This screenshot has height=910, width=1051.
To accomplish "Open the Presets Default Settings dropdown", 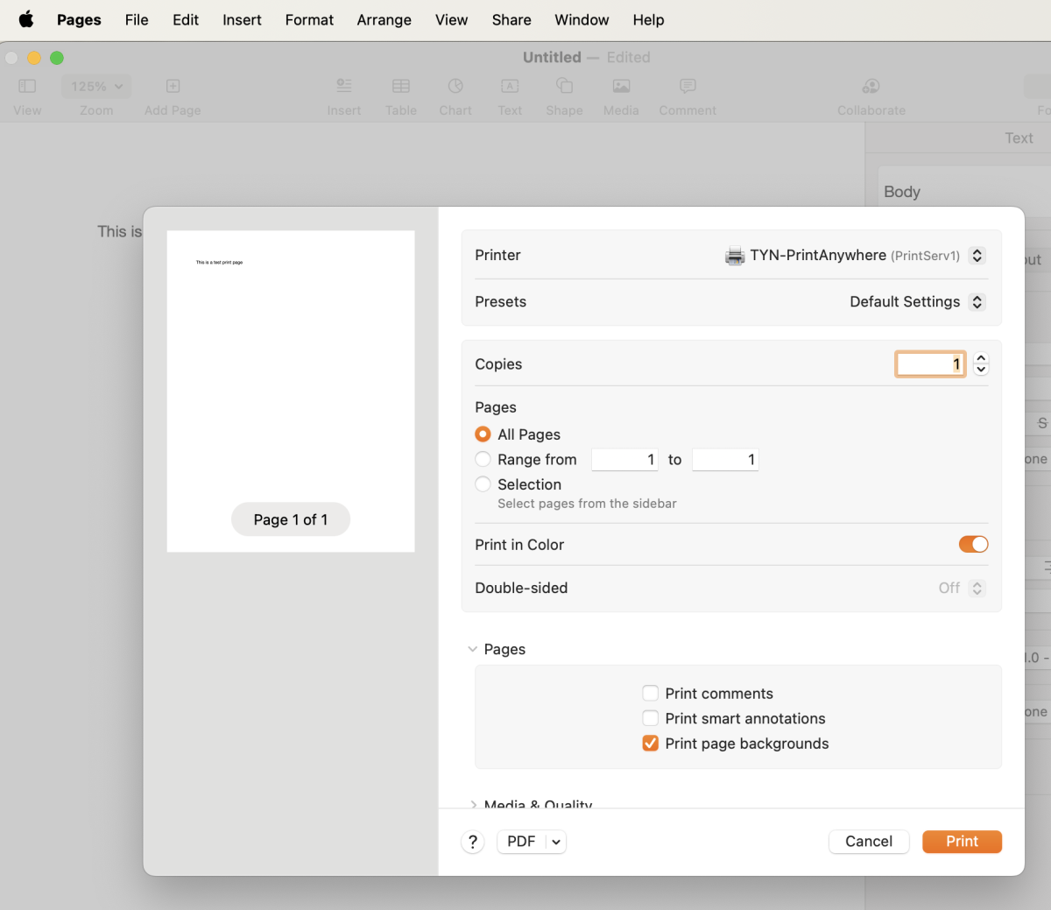I will [x=977, y=302].
